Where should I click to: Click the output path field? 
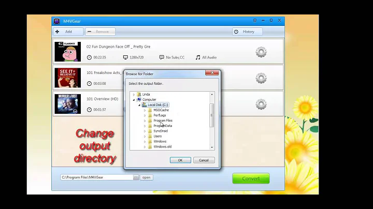click(x=96, y=177)
